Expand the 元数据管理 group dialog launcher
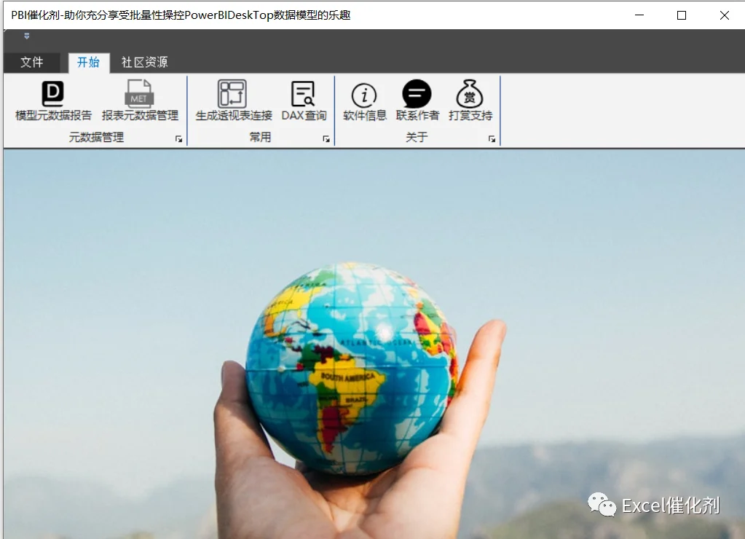The height and width of the screenshot is (539, 745). coord(178,139)
